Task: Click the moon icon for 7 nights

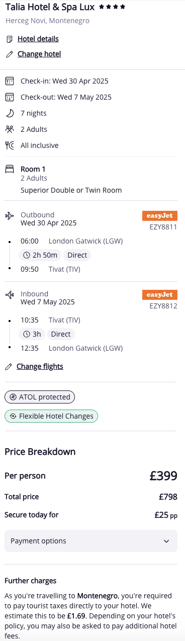Action: [9, 113]
